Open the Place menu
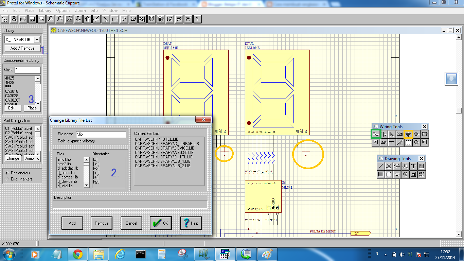Viewport: 464px width, 261px height. 30,11
